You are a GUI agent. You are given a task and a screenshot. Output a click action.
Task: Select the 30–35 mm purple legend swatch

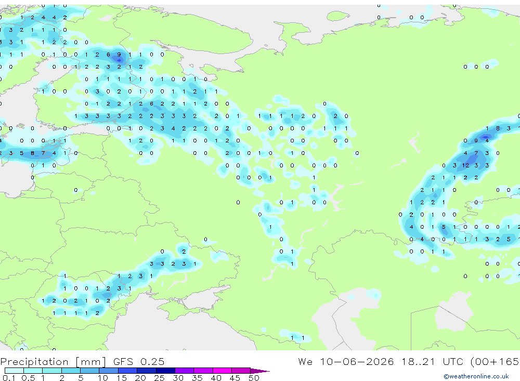184,371
